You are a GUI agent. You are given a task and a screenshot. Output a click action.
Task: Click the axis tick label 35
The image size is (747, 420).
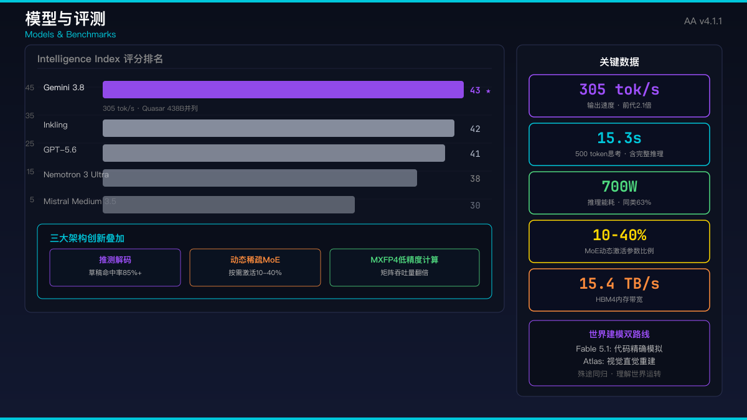click(x=30, y=116)
